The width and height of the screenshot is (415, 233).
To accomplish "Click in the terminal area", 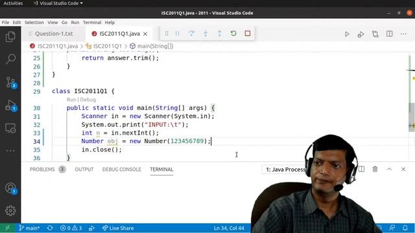I will point(136,199).
